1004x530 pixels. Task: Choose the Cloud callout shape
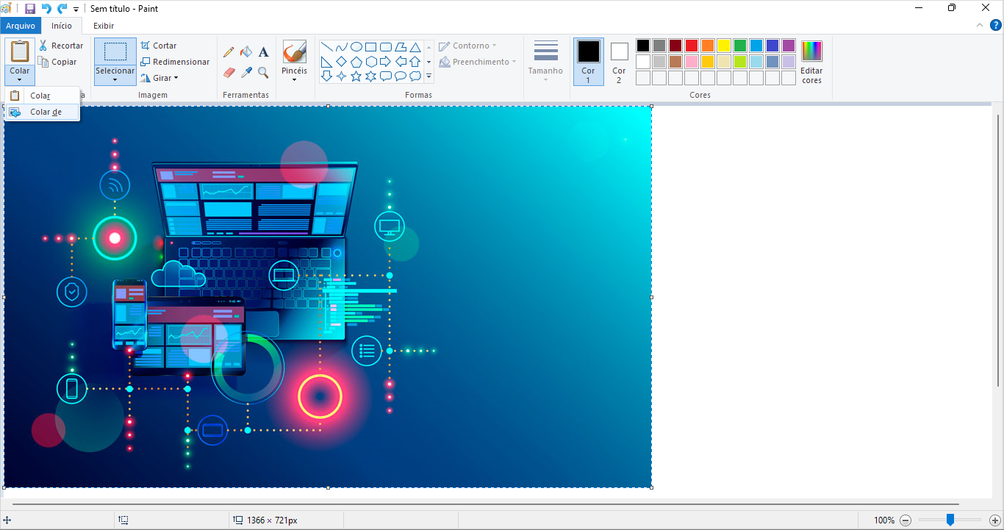point(415,76)
